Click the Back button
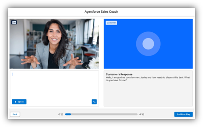203x127 pixels. [15, 114]
